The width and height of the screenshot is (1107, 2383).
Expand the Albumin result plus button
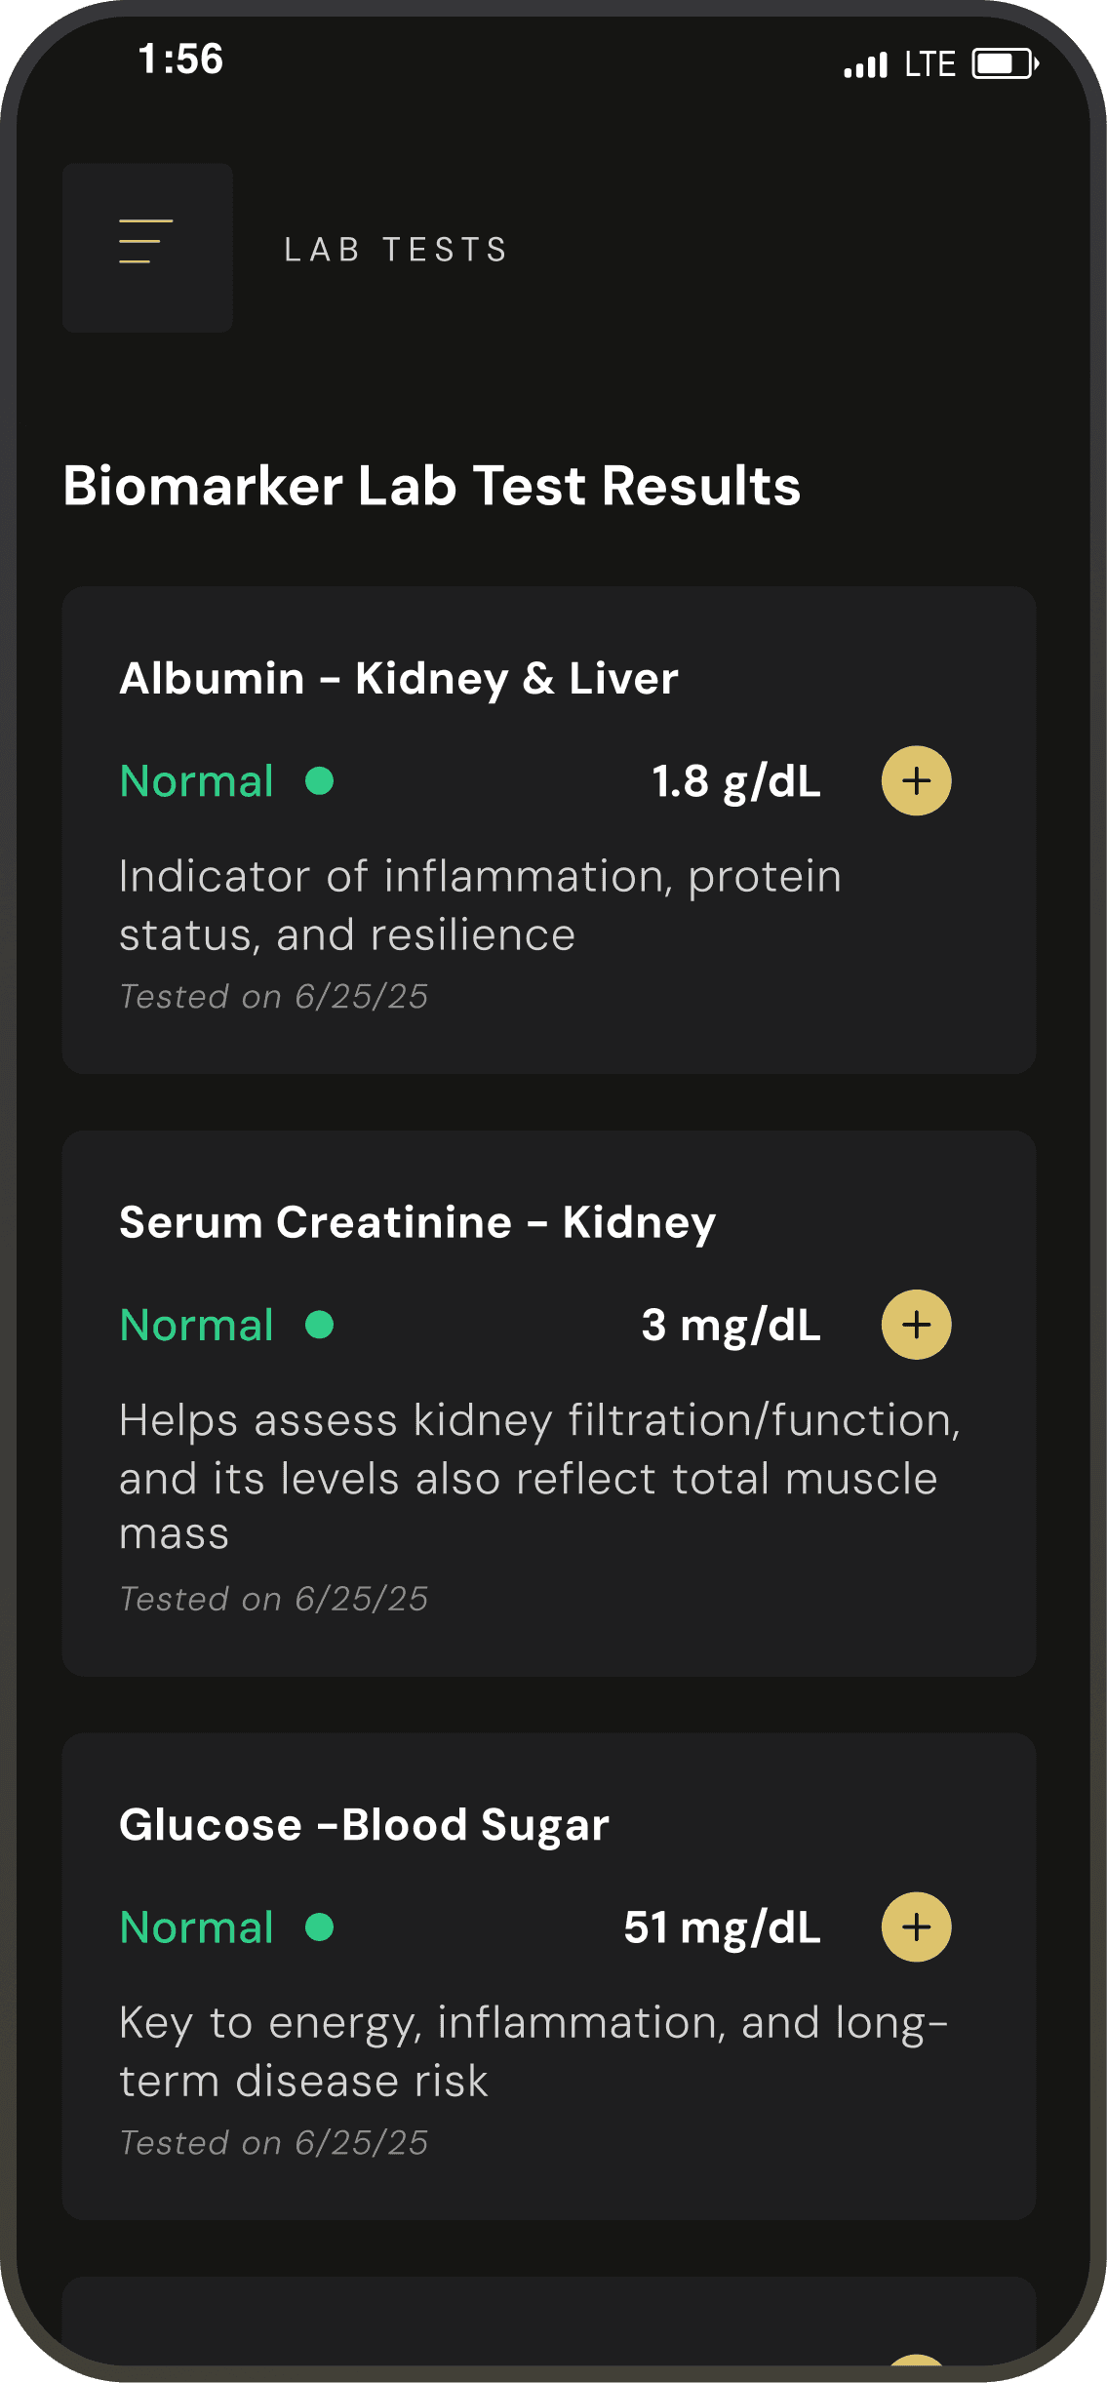pos(916,780)
